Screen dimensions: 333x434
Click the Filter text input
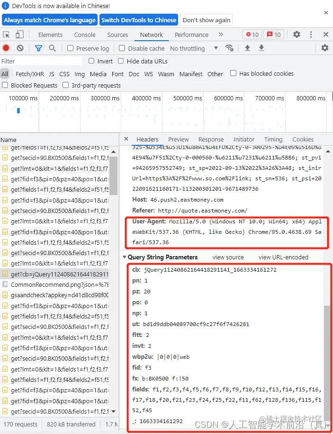[41, 61]
